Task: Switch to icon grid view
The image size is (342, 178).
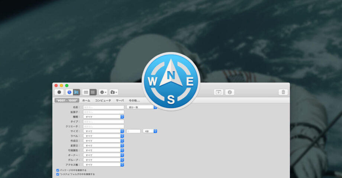Action: [86, 92]
